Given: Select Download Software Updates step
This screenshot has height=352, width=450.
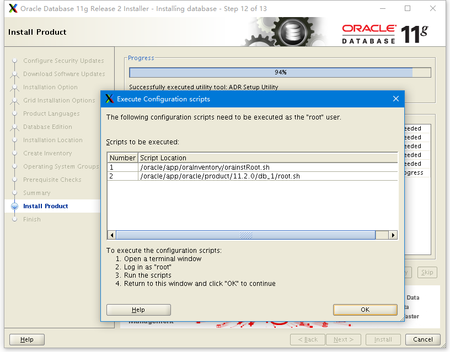Looking at the screenshot, I should [x=64, y=74].
